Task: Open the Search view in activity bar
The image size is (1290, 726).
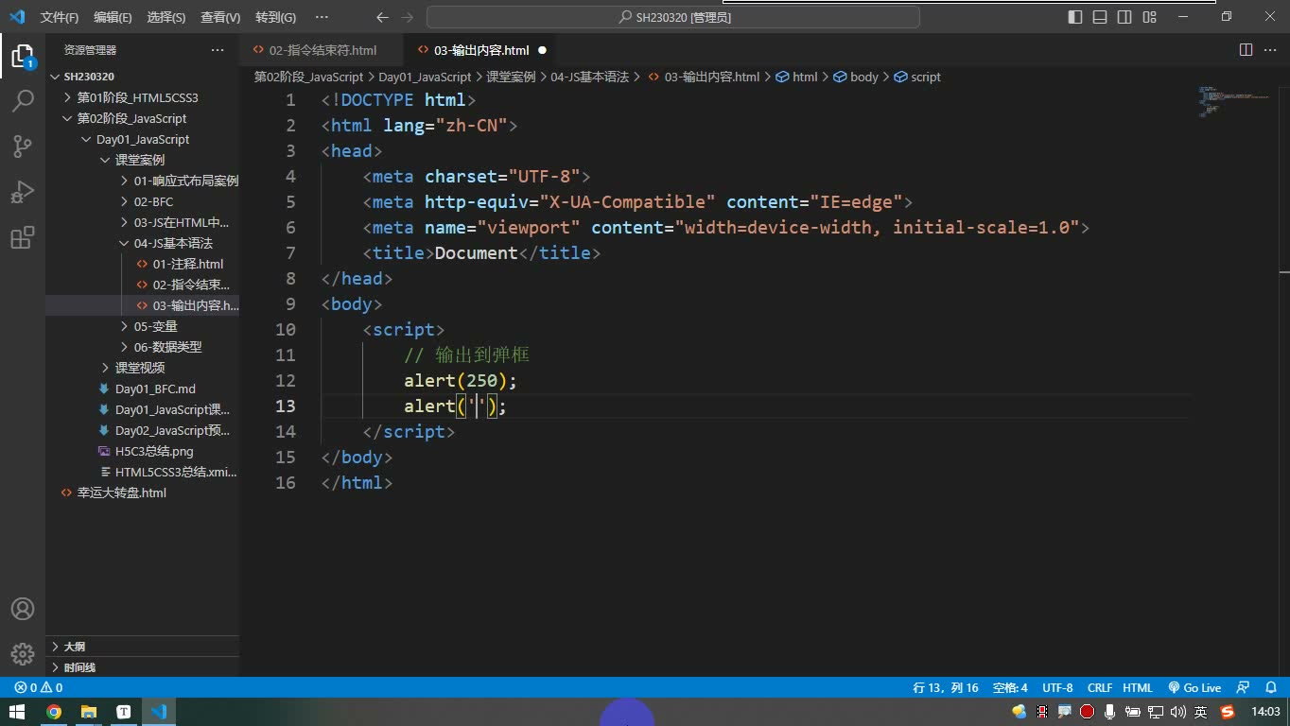Action: click(x=23, y=99)
